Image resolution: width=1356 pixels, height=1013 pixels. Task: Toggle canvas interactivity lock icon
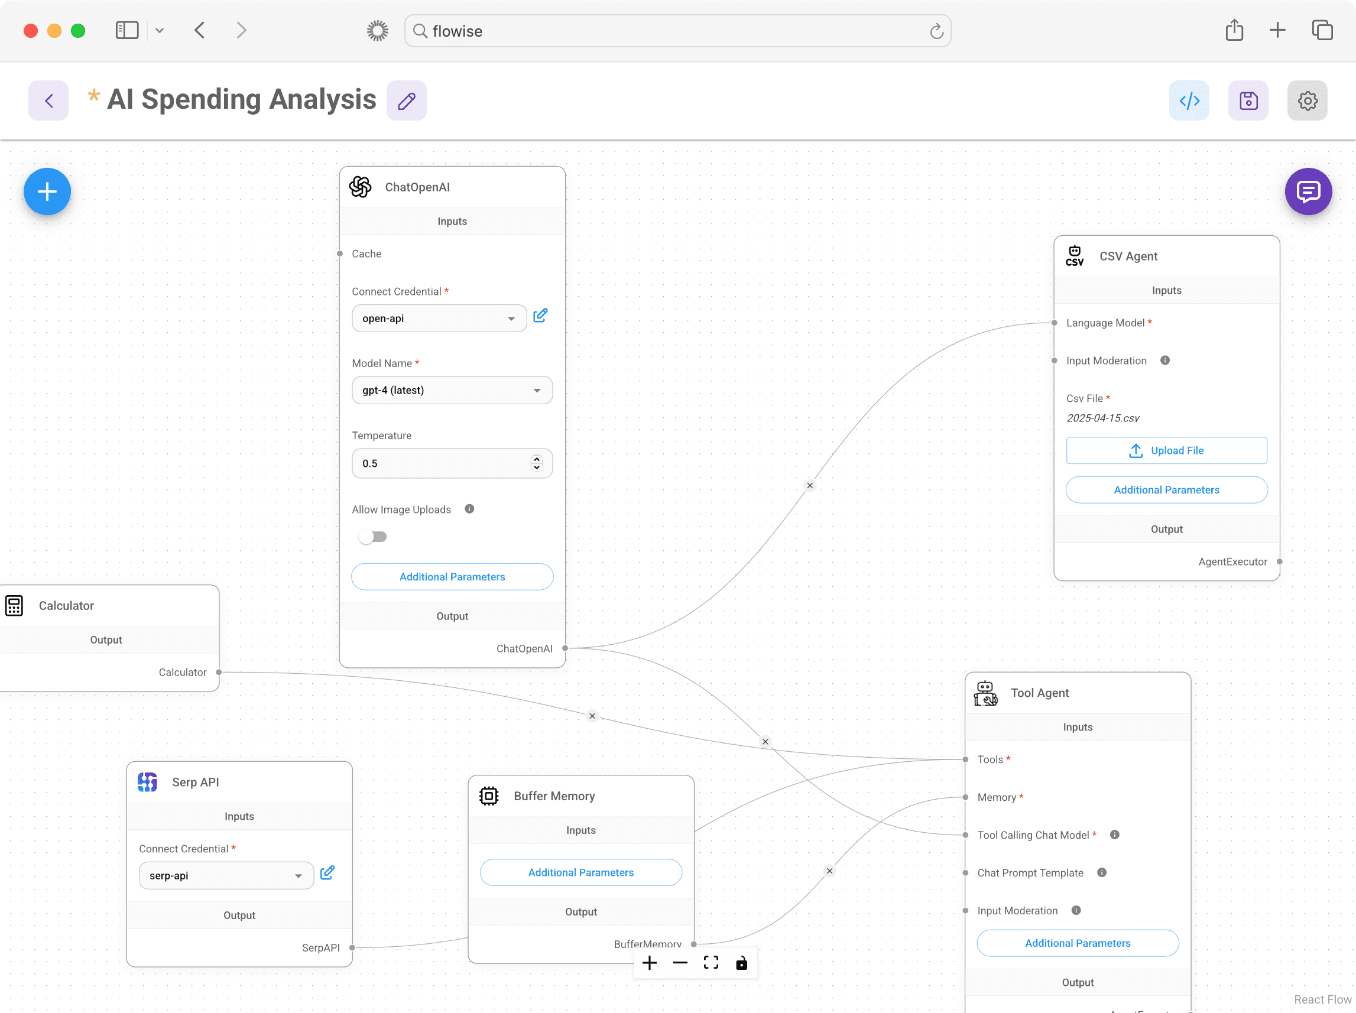tap(741, 963)
